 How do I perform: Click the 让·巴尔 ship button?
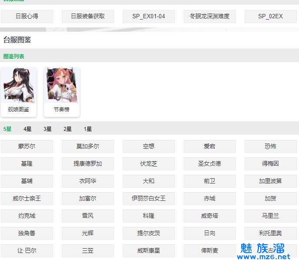27,251
